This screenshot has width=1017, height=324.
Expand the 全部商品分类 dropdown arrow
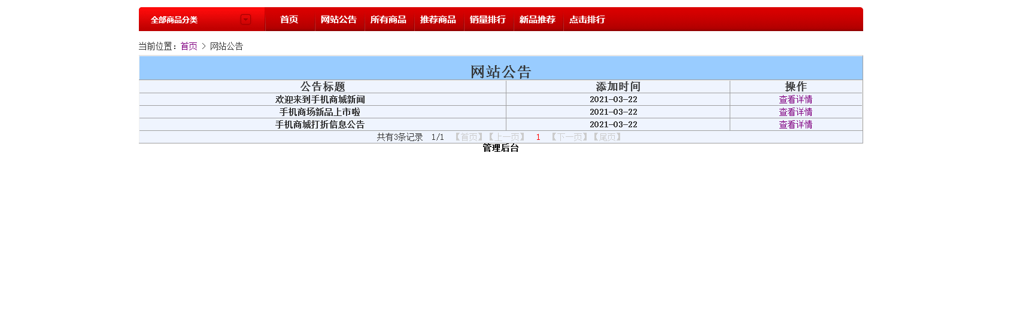246,20
